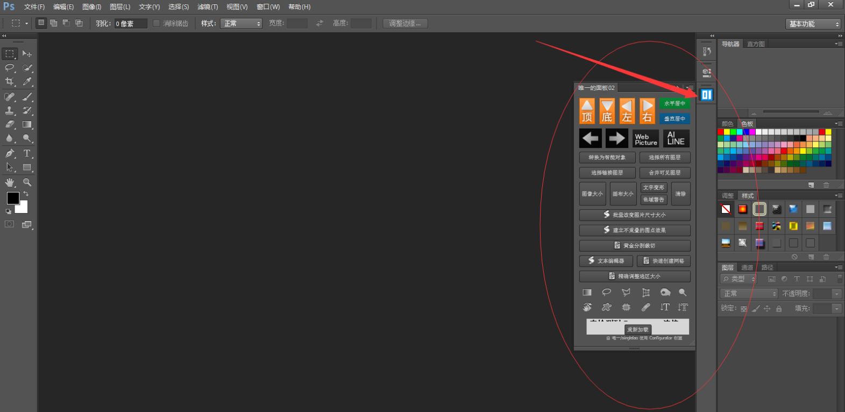The height and width of the screenshot is (412, 845).
Task: Open the 图层(L) menu
Action: pos(120,7)
